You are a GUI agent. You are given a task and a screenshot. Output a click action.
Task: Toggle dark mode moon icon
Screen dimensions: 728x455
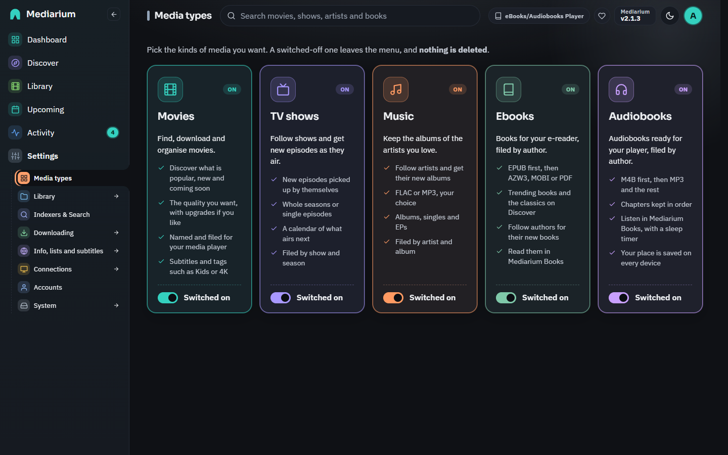tap(670, 16)
